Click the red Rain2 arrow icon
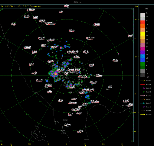Screen dimensions: 154x146 click(143, 85)
